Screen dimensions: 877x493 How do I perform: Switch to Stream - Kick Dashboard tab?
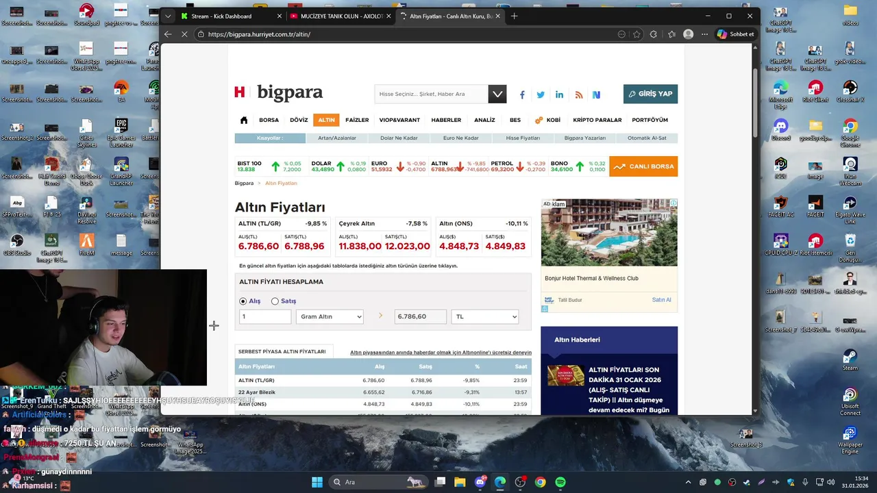point(231,16)
